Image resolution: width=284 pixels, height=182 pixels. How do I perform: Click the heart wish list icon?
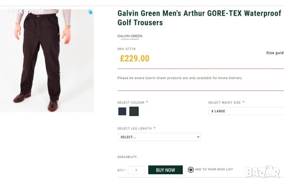(191, 170)
